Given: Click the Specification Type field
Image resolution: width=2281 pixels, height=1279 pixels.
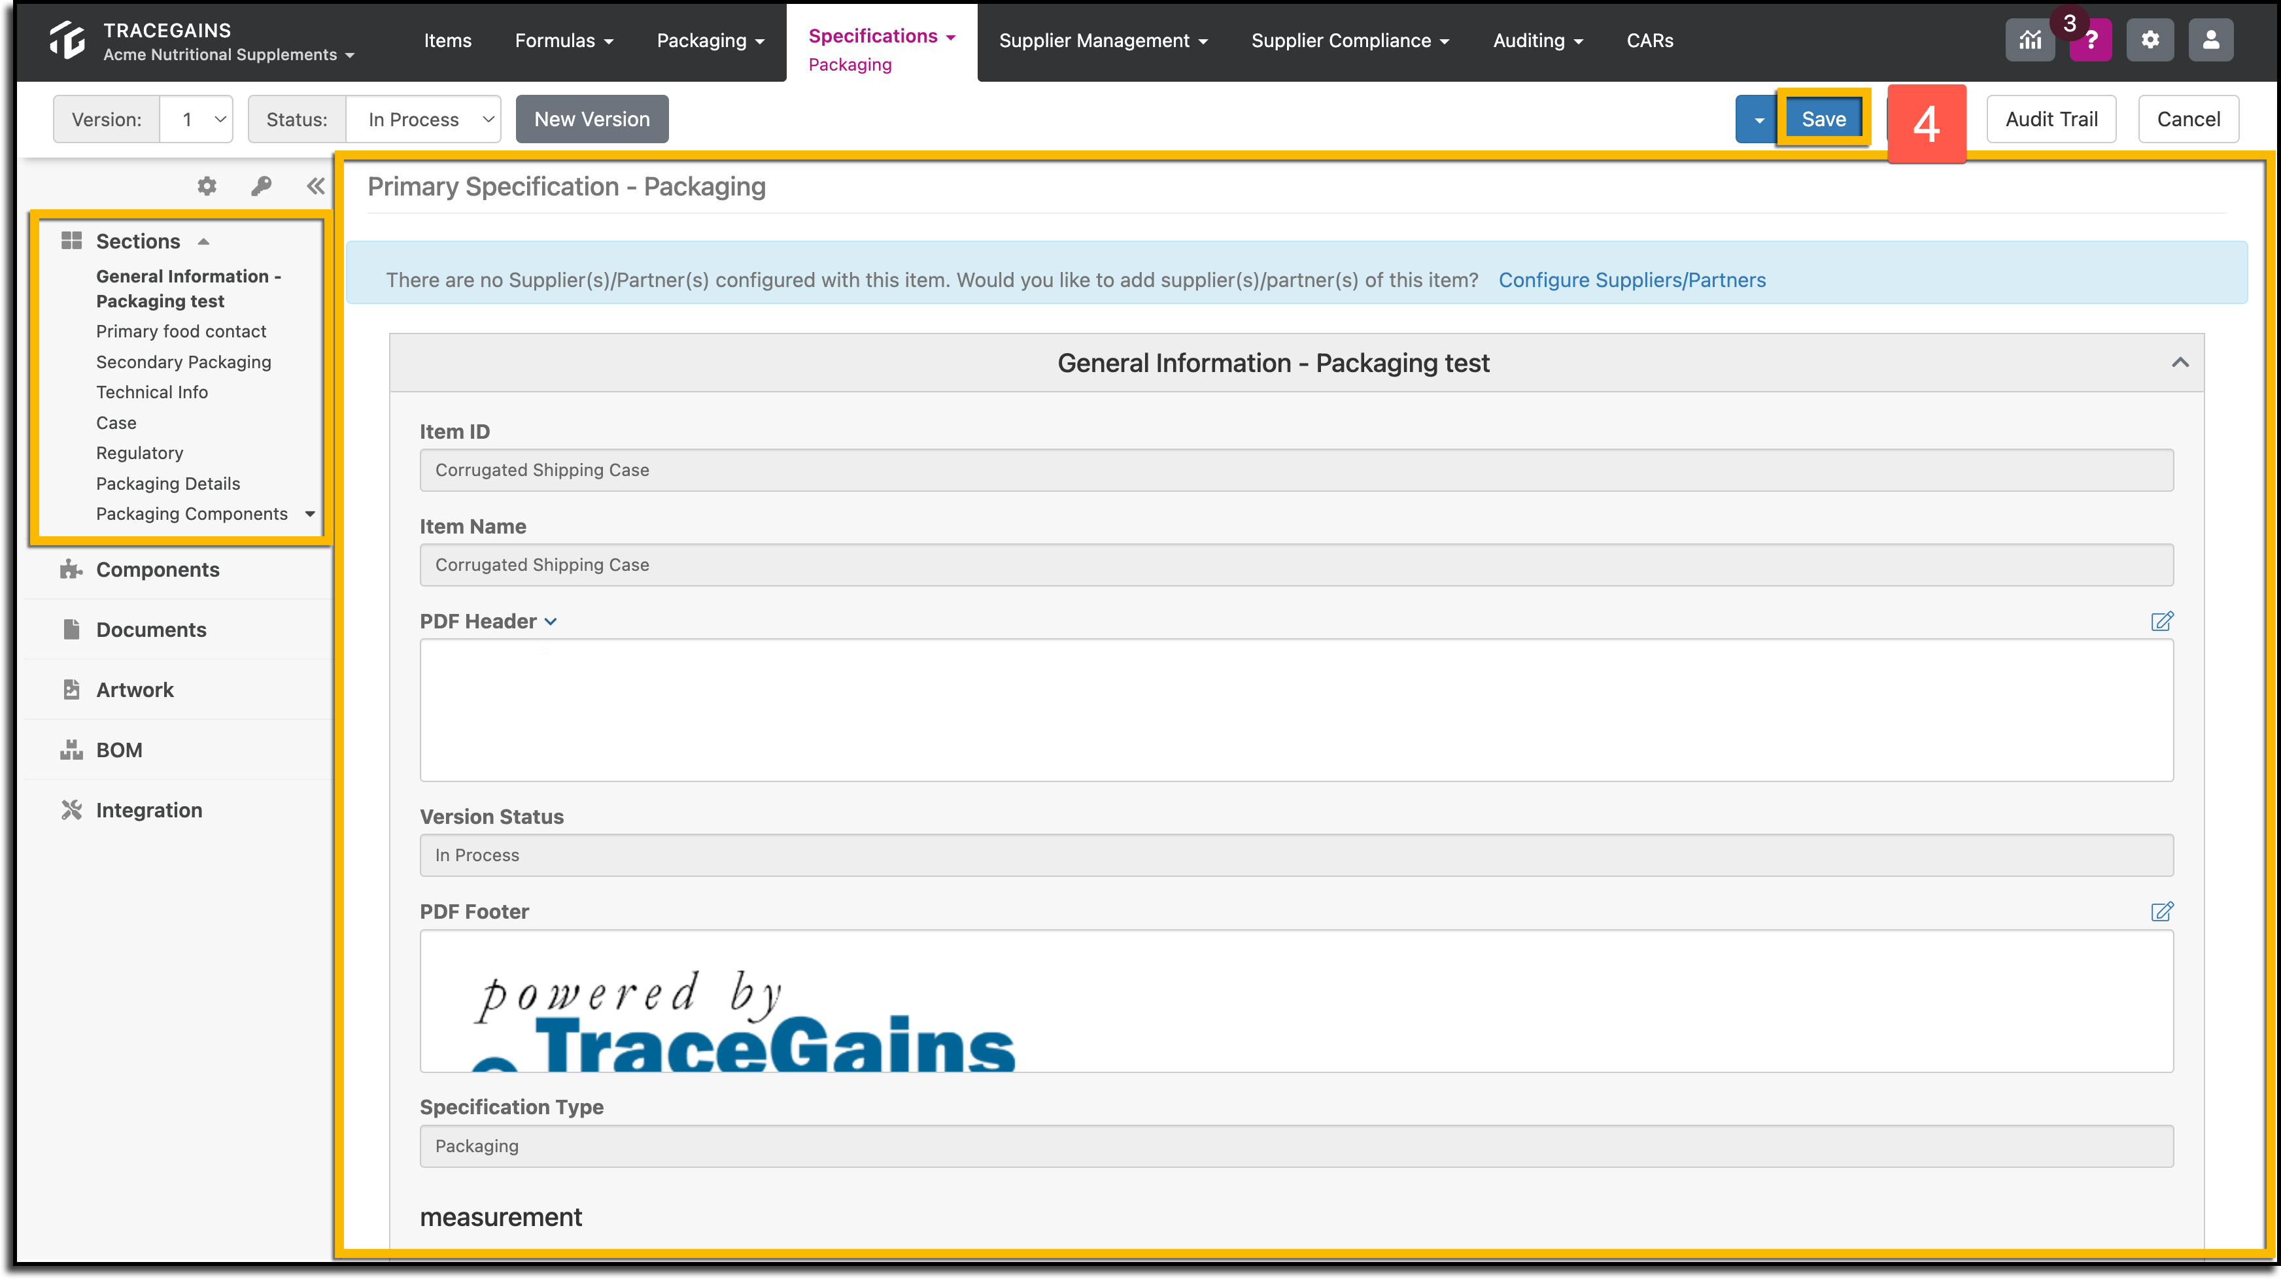Looking at the screenshot, I should point(1296,1146).
